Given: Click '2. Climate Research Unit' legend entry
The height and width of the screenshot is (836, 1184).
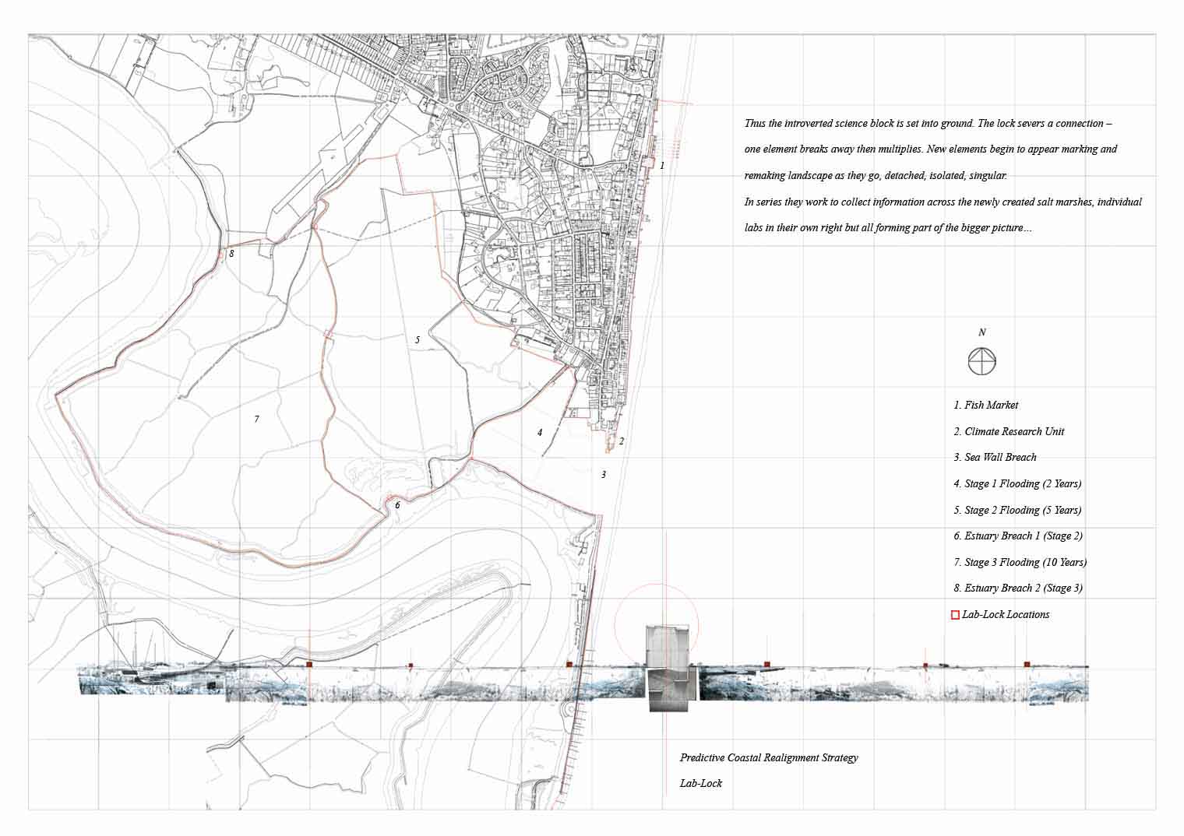Looking at the screenshot, I should tap(1008, 431).
